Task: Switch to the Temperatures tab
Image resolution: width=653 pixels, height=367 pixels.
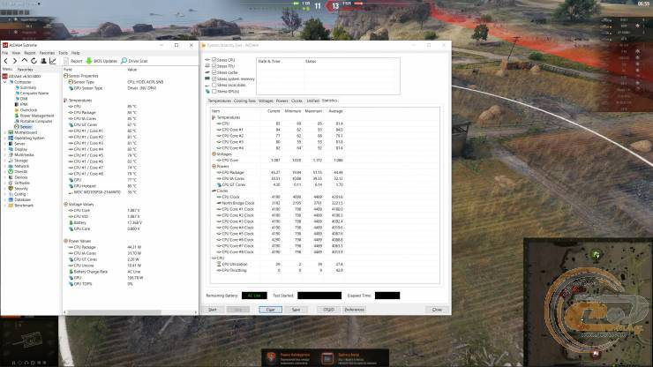Action: pyautogui.click(x=219, y=101)
